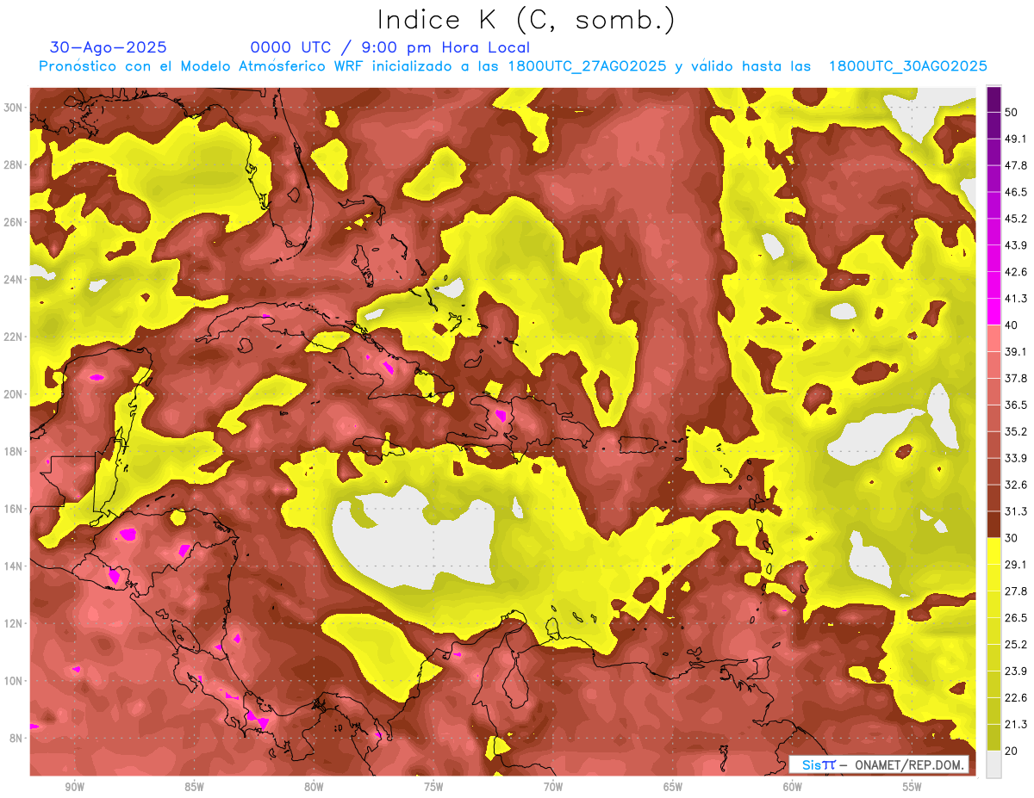Click the 30N latitude axis label
Screen dimensions: 1034x798
tap(13, 108)
